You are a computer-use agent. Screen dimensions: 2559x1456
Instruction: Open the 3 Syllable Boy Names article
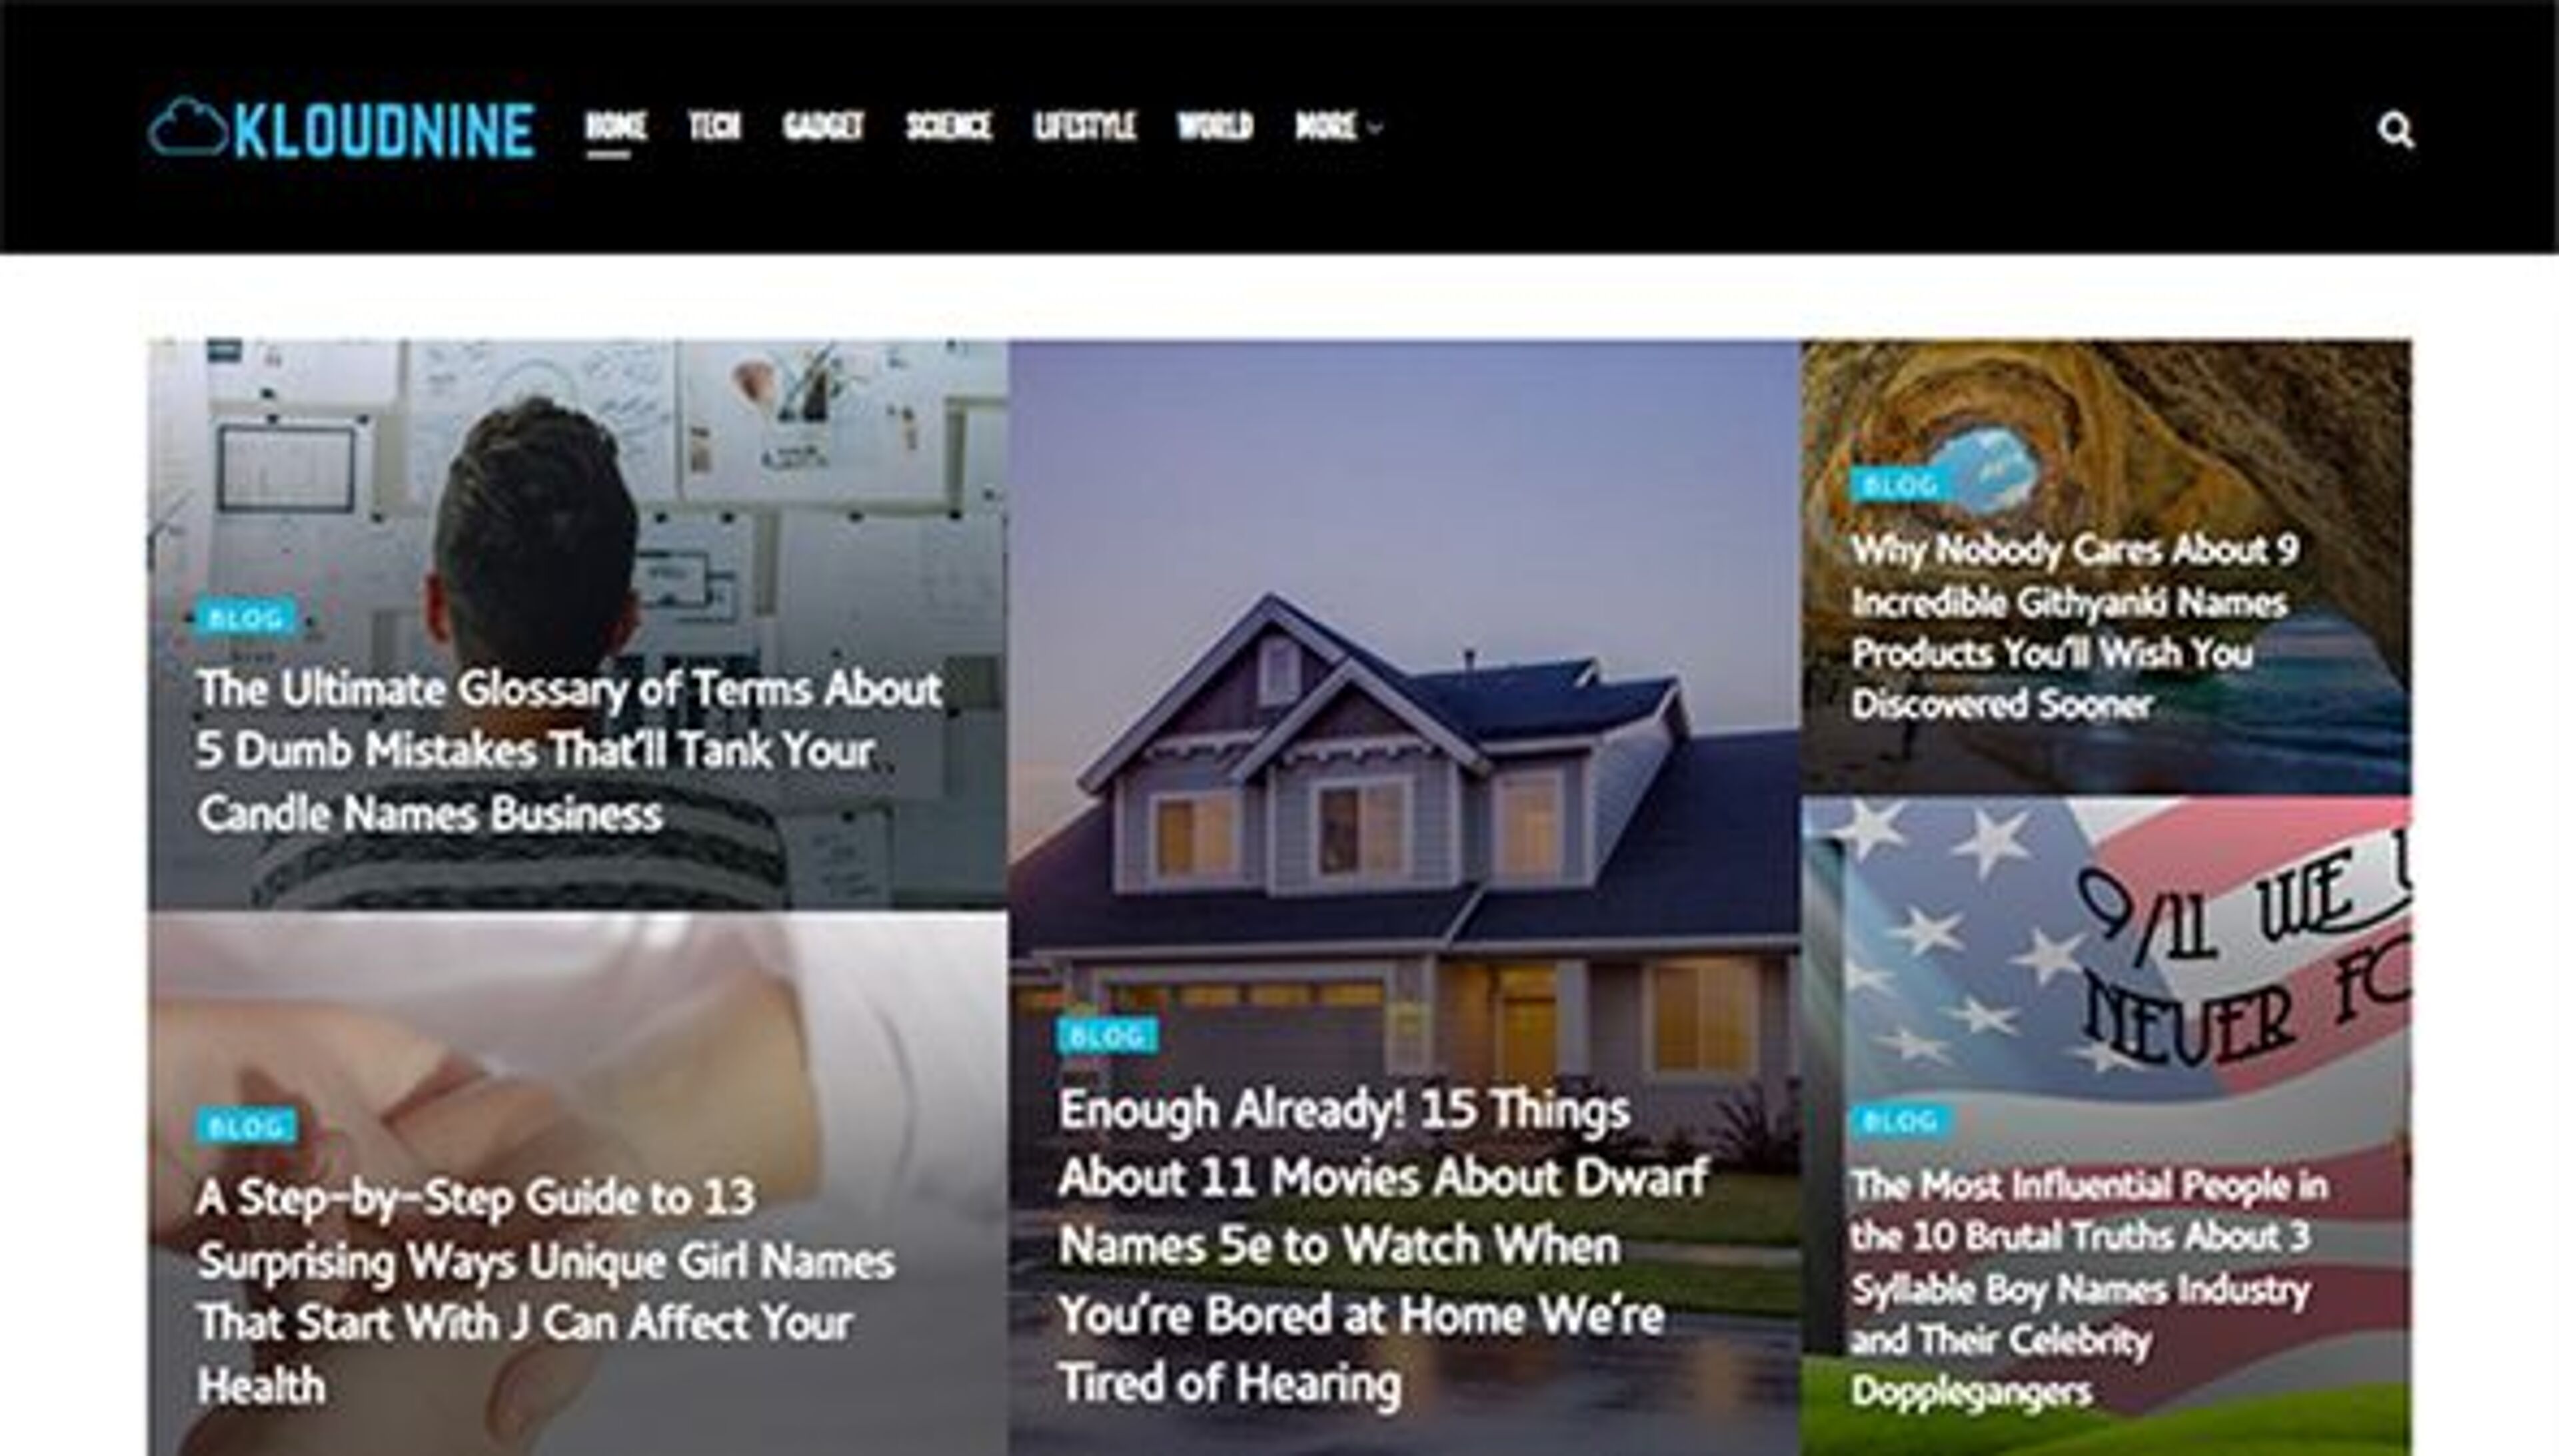tap(2089, 1289)
